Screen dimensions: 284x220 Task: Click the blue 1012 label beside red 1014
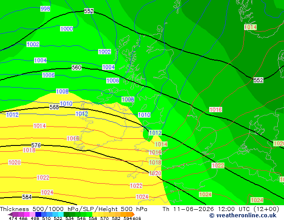(155, 133)
